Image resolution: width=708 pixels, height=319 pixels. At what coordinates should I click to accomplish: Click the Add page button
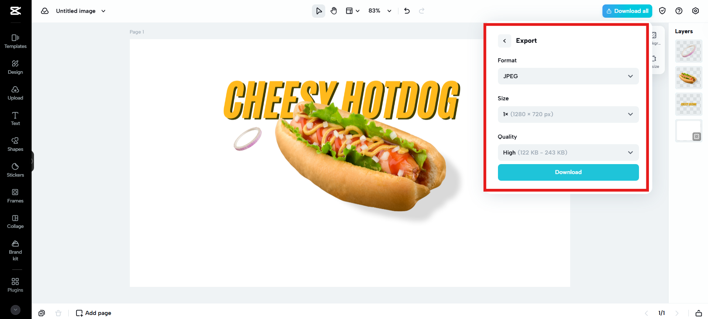click(x=93, y=313)
